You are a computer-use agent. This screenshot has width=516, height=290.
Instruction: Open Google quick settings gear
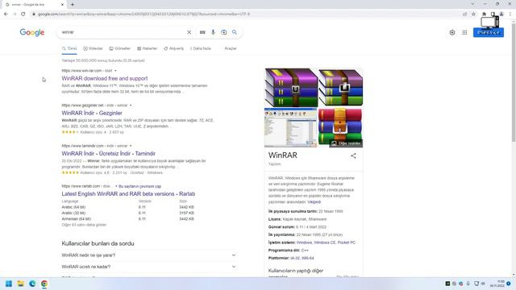point(452,32)
